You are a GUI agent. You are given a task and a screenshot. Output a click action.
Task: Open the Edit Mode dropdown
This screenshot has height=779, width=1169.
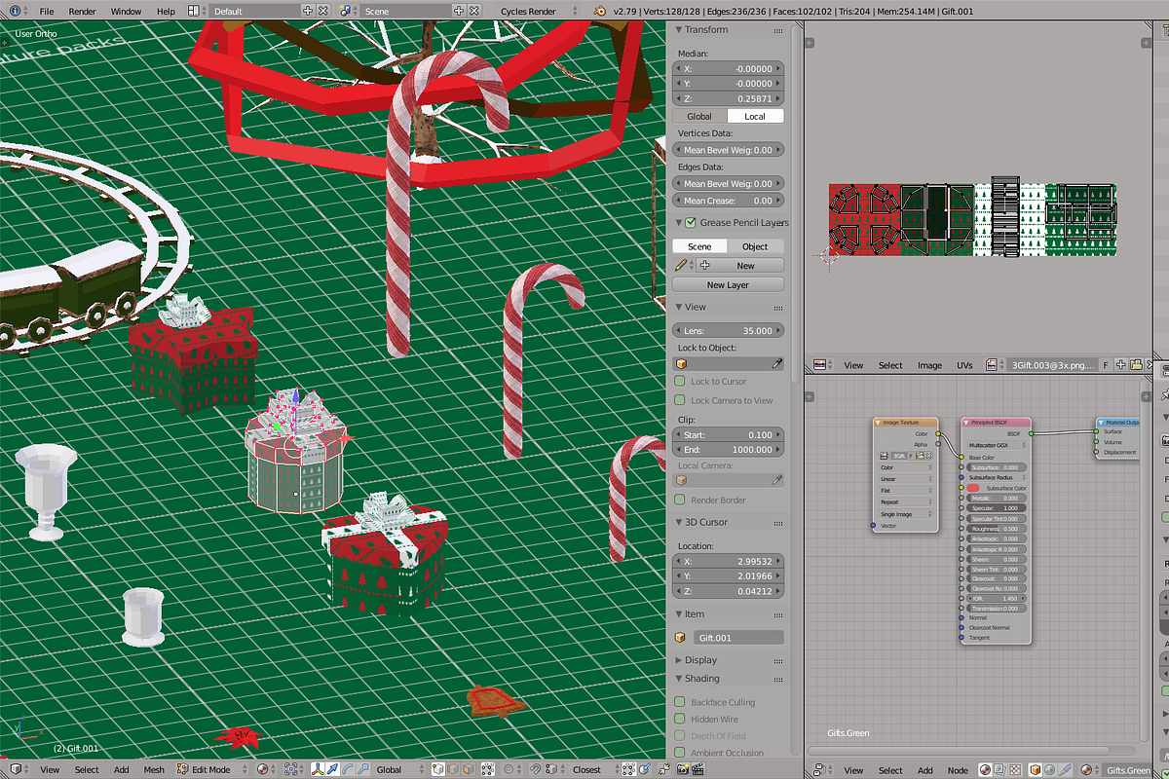pos(211,769)
